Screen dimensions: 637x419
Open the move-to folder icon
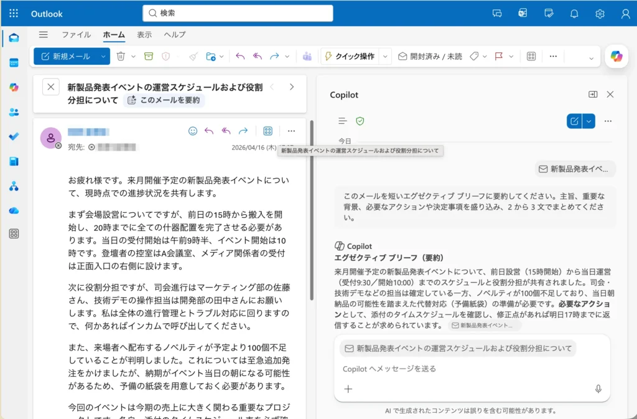[x=210, y=56]
